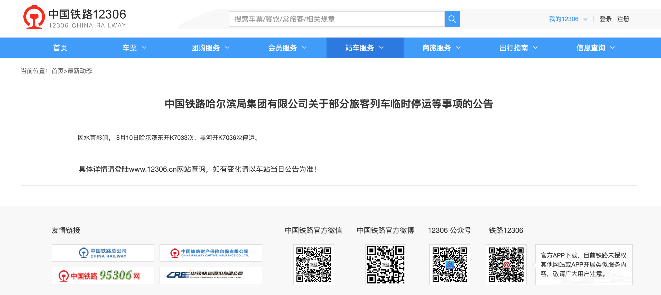
Task: Open the 团购服务 navigation menu
Action: point(205,48)
